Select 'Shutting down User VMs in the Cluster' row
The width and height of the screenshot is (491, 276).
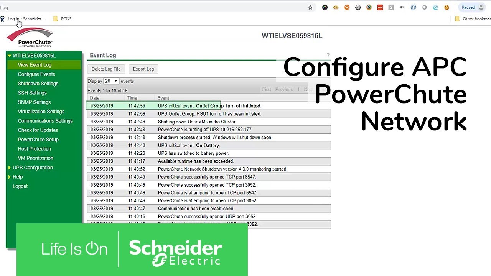coord(209,122)
